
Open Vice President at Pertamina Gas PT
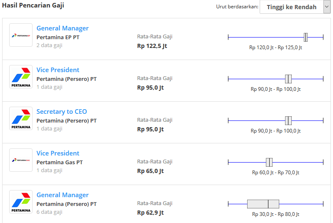58,153
